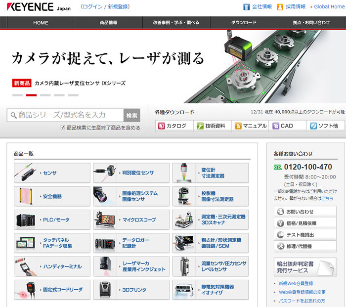Open the Global Home link
The width and height of the screenshot is (346, 307).
pos(328,7)
